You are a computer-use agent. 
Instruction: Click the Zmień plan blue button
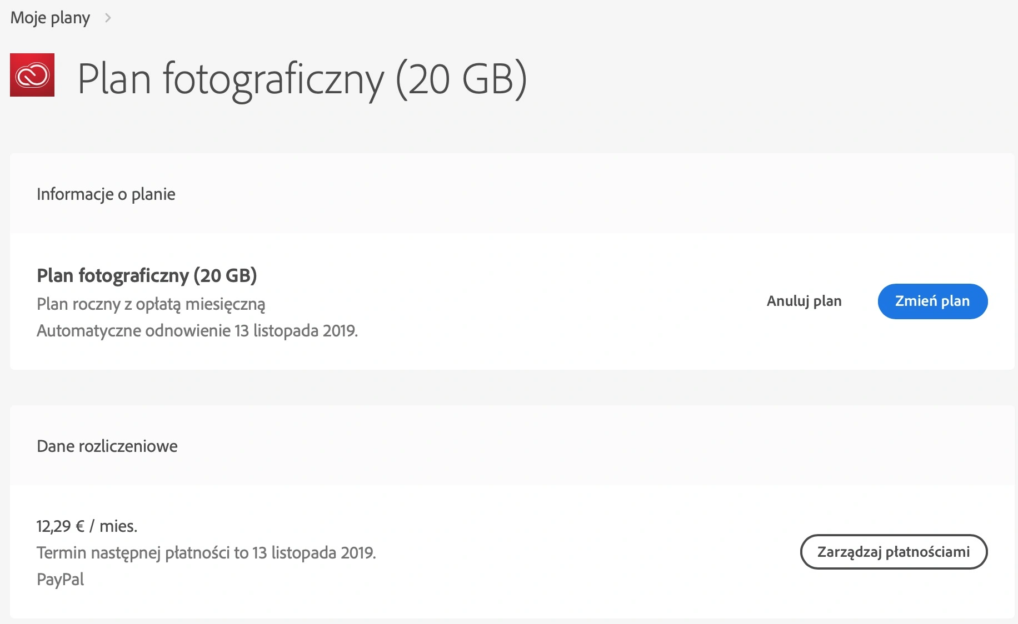point(932,301)
